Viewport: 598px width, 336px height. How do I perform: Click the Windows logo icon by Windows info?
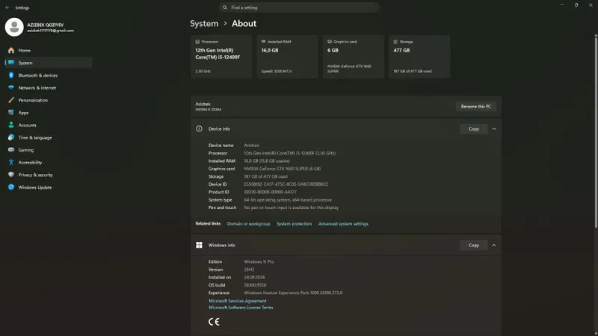(x=199, y=245)
